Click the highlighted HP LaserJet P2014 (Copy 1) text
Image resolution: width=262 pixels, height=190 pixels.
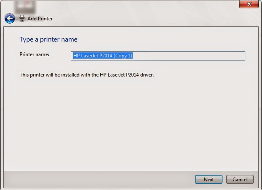click(x=103, y=55)
